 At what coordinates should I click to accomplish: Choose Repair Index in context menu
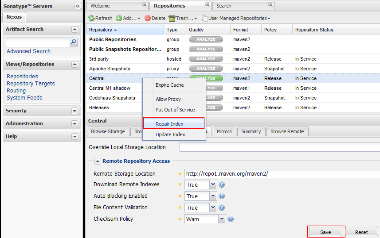(174, 124)
